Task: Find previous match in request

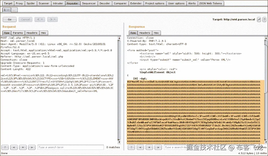Action: point(14,147)
